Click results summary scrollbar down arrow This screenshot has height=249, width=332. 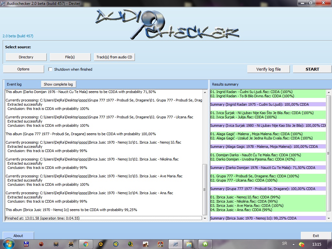tap(329, 218)
